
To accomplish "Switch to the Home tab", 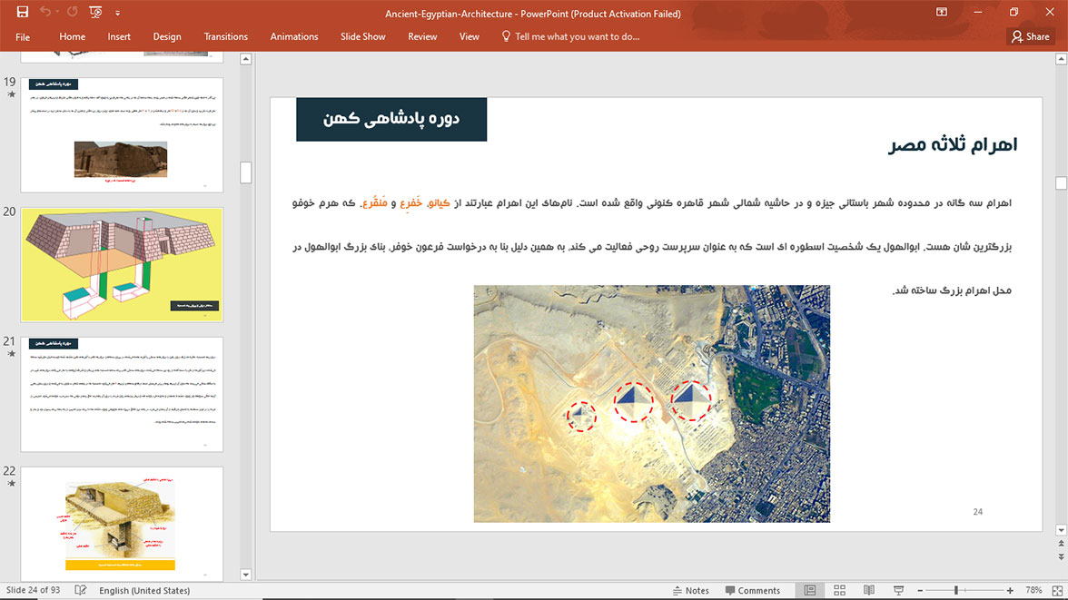I will (73, 37).
